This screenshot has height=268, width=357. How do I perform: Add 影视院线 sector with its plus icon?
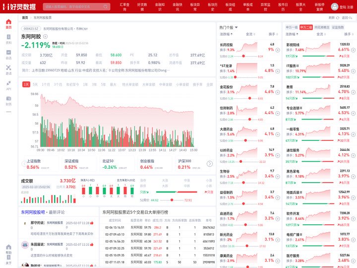pyautogui.click(x=353, y=50)
